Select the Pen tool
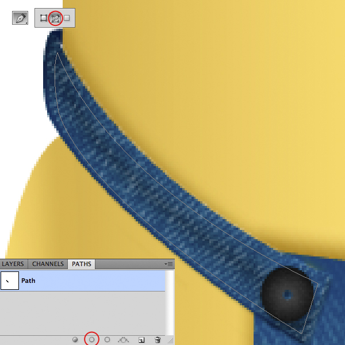Screen dimensions: 345x345 [x=20, y=18]
